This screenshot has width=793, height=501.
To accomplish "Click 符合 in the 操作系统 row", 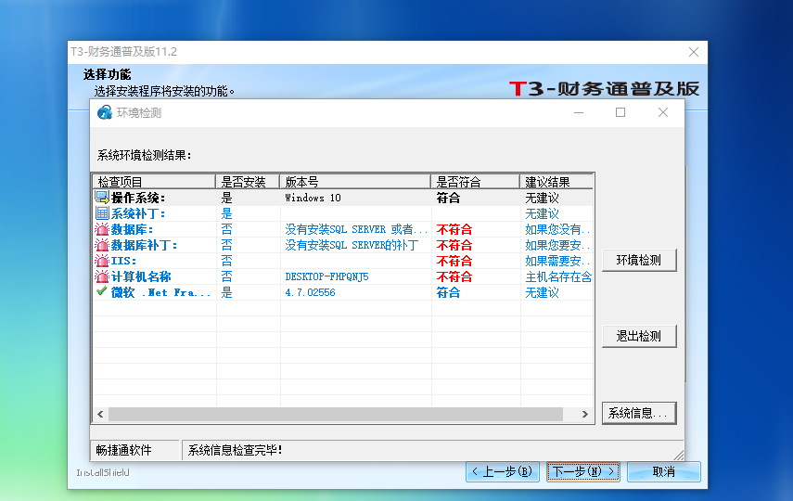I will pyautogui.click(x=448, y=198).
